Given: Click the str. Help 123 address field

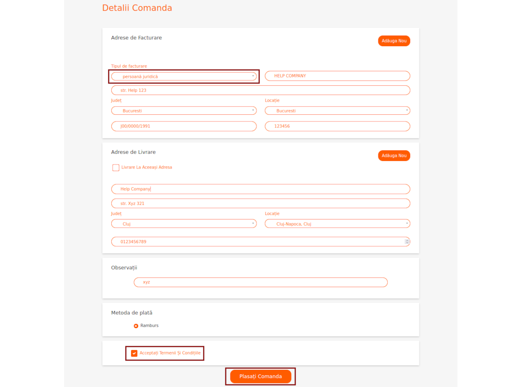Looking at the screenshot, I should (260, 90).
